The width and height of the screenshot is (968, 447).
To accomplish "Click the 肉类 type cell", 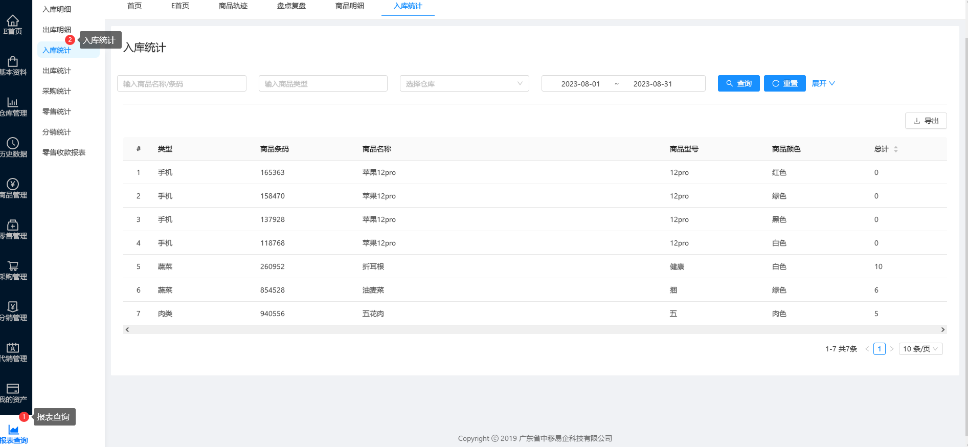I will pos(165,314).
